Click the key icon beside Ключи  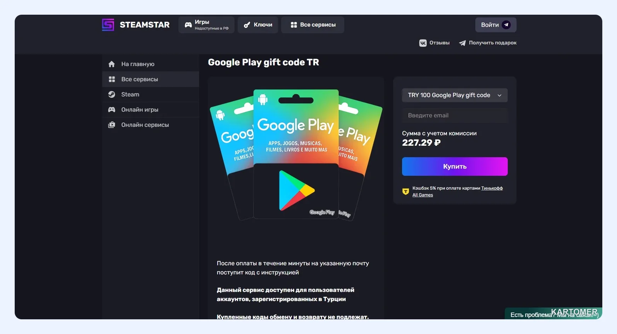point(247,25)
